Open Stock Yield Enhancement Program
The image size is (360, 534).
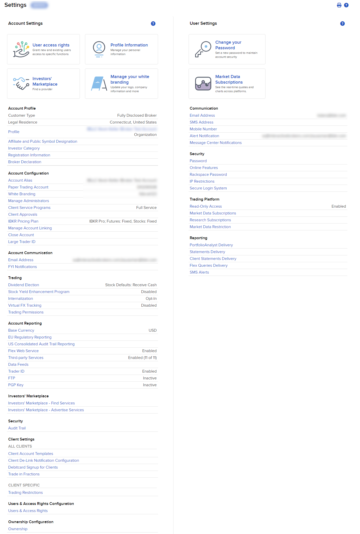pos(39,292)
